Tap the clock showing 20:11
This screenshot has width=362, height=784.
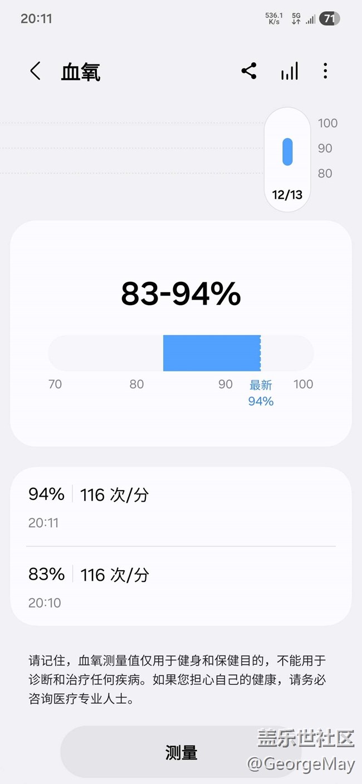(x=36, y=18)
